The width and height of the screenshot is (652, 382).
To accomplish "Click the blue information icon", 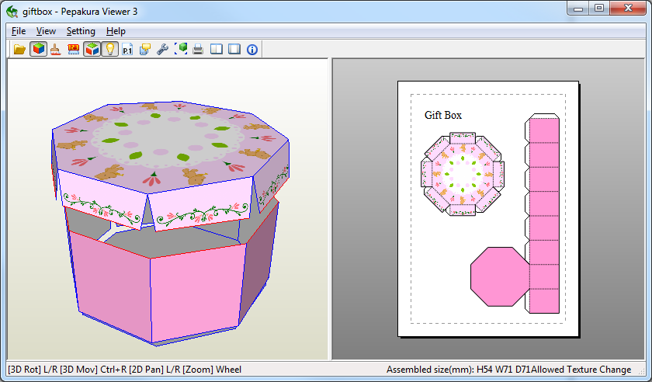I will click(x=252, y=50).
